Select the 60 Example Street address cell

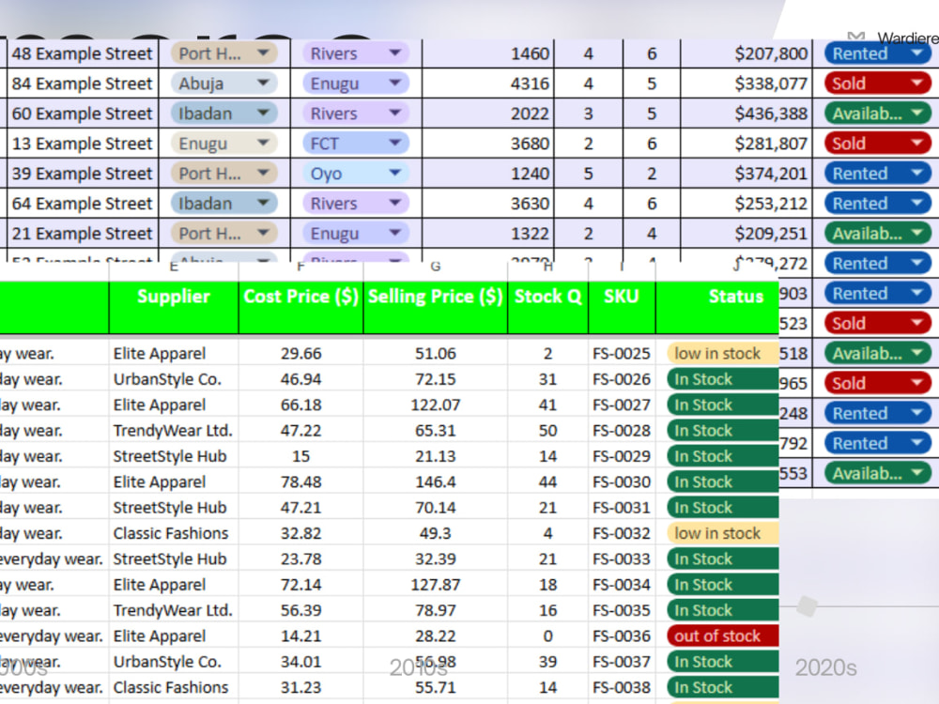coord(83,114)
